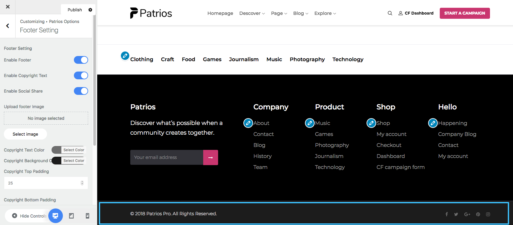Image resolution: width=513 pixels, height=225 pixels.
Task: Open the Twitter icon in footer
Action: pos(456,214)
